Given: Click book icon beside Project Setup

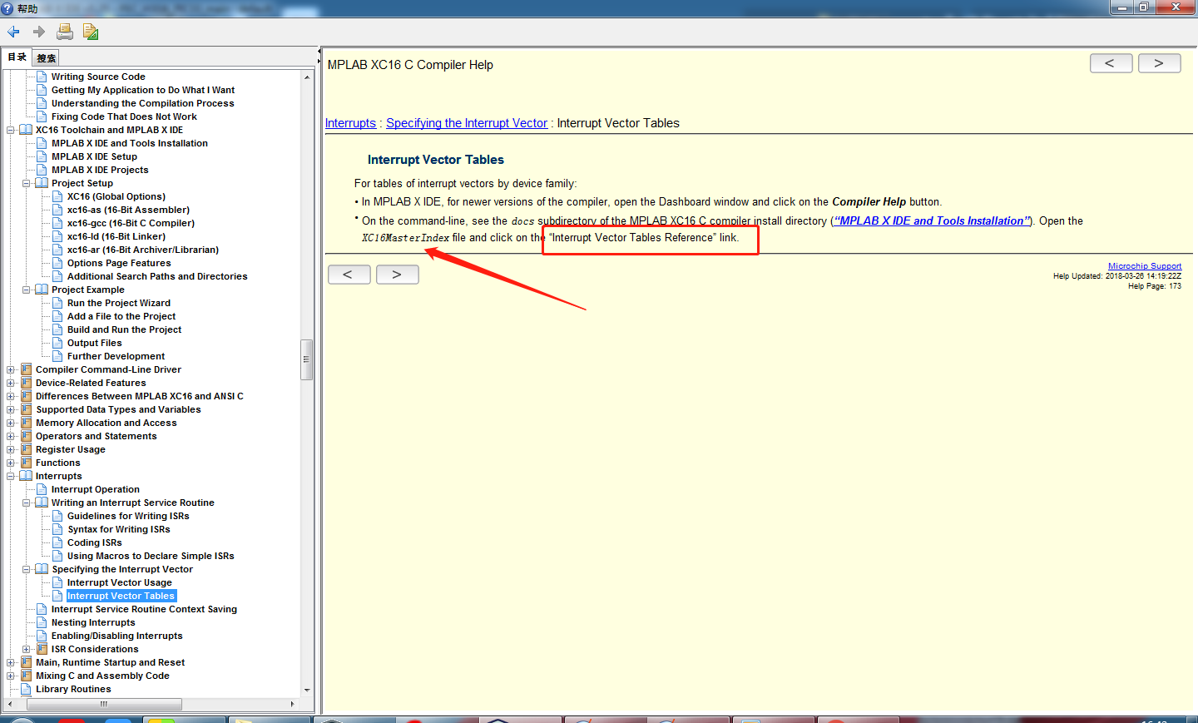Looking at the screenshot, I should tap(42, 183).
